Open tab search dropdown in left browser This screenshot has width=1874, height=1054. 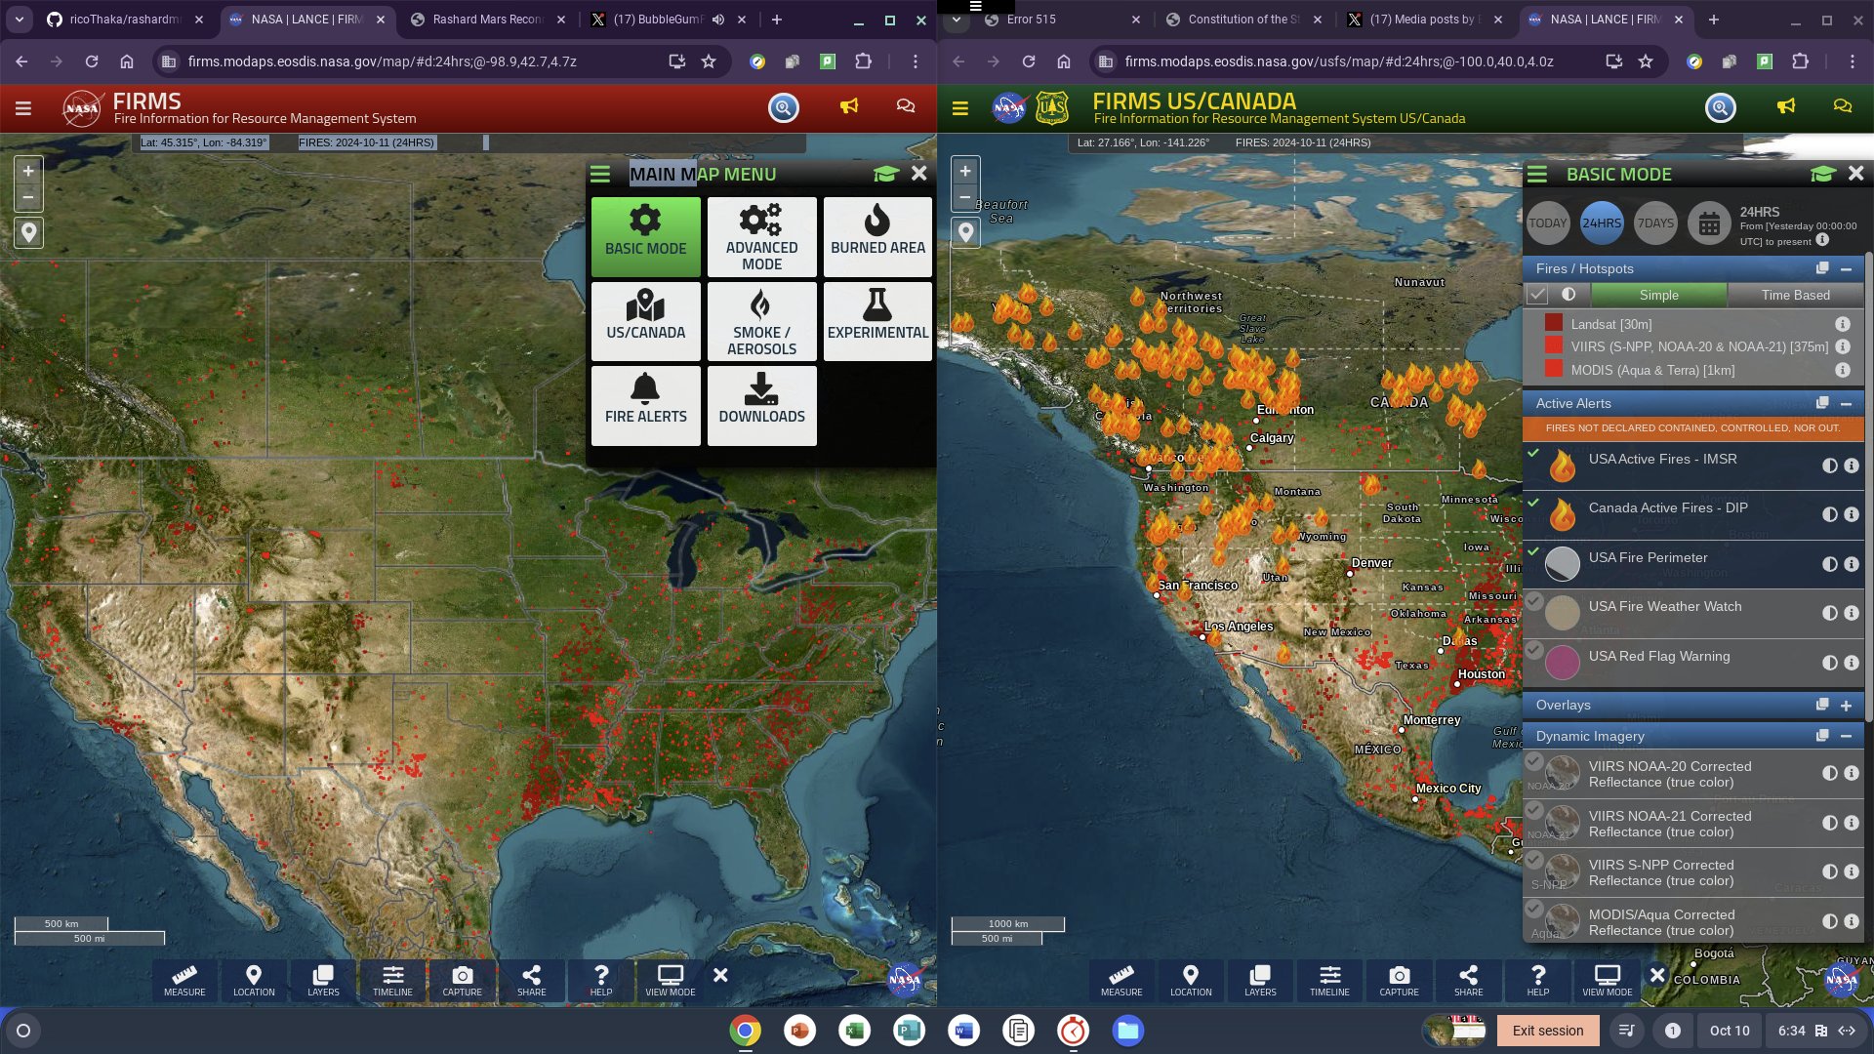20,20
